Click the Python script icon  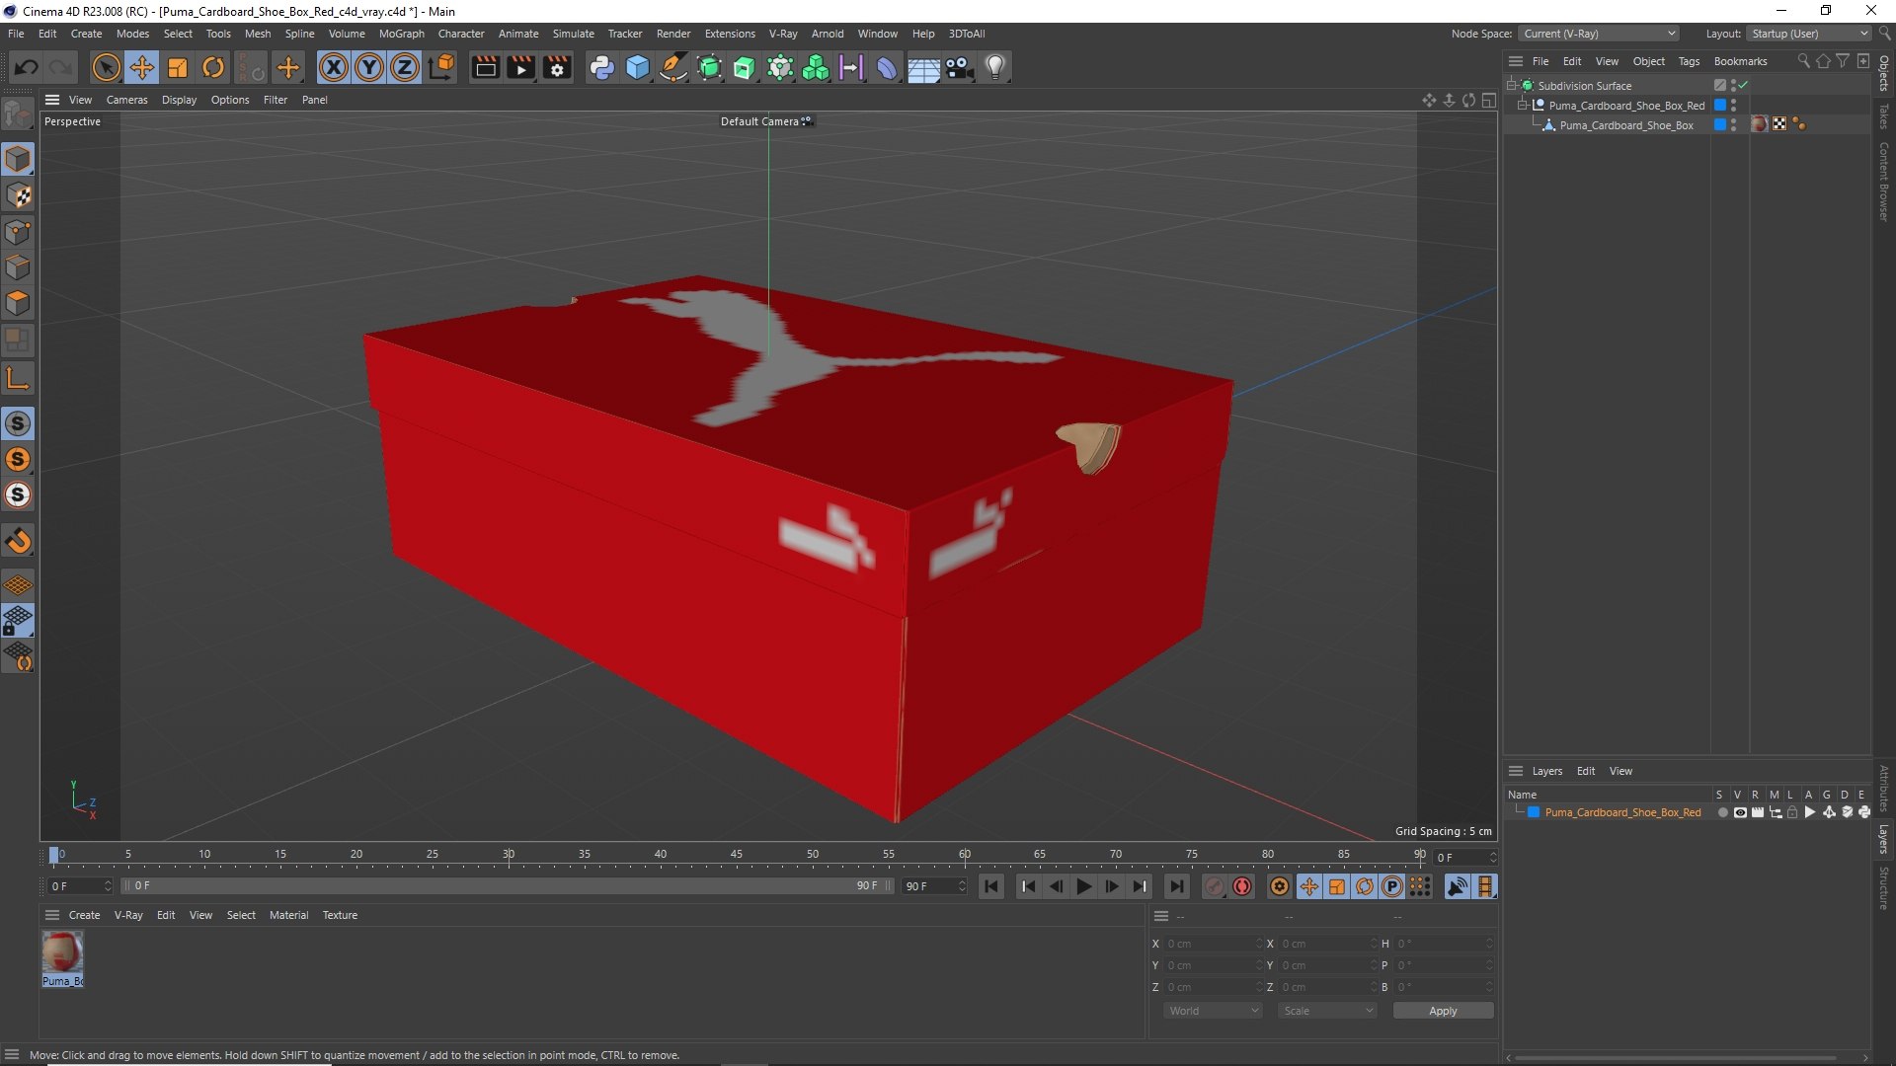(x=601, y=67)
